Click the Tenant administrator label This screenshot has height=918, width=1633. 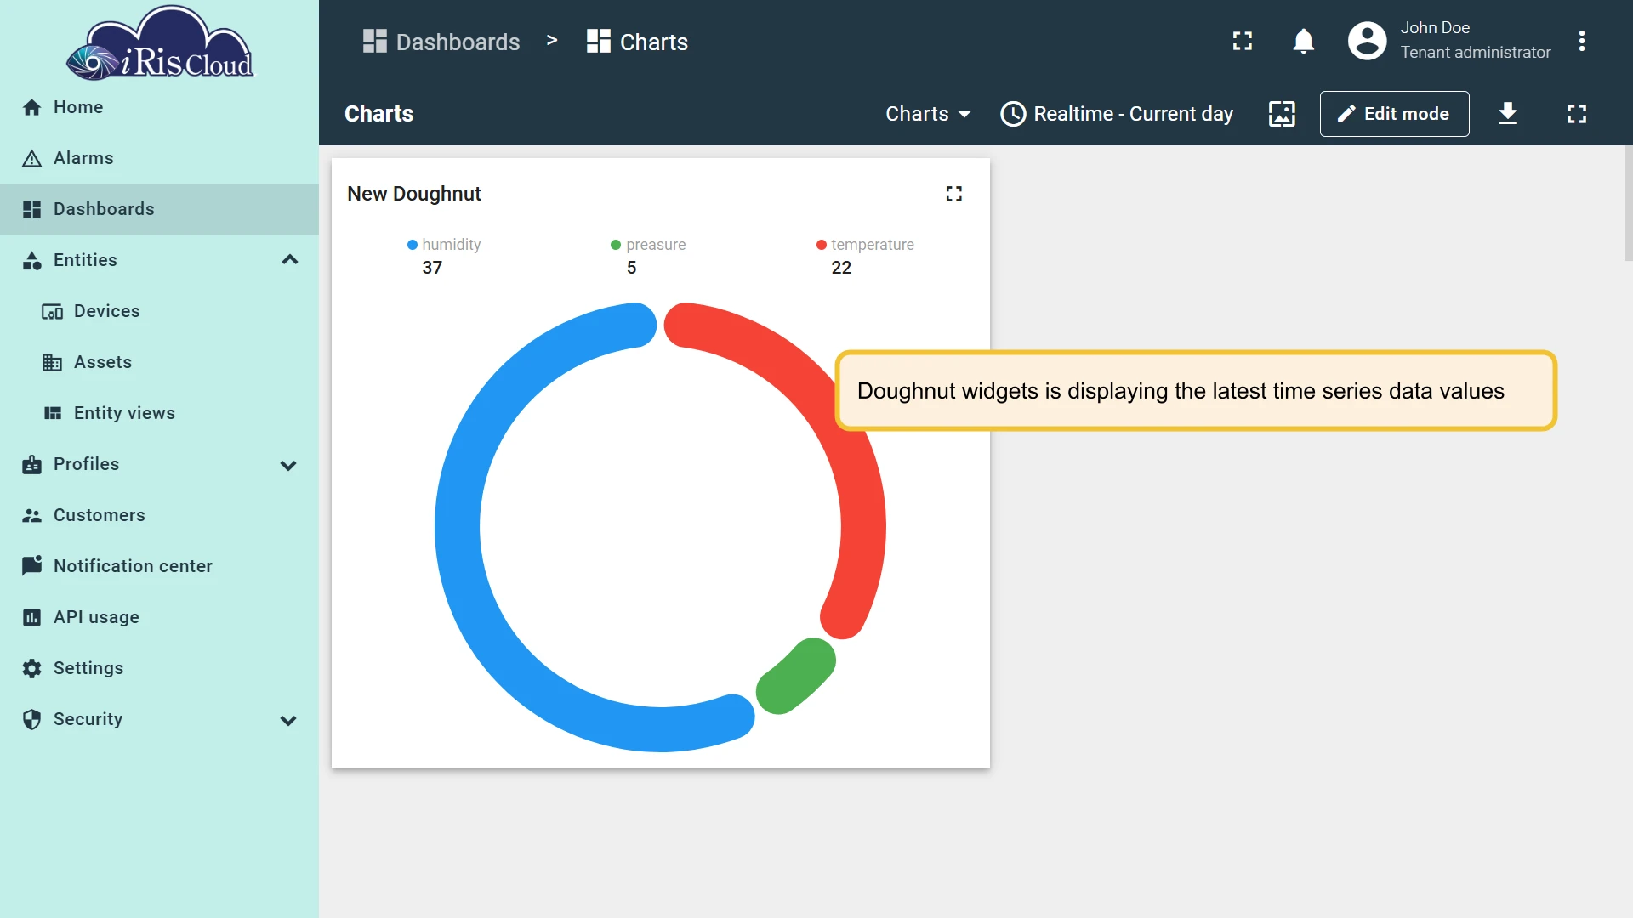coord(1476,53)
